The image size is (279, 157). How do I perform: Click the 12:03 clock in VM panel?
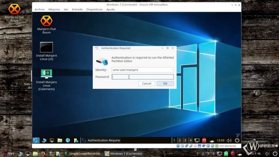click(221, 140)
